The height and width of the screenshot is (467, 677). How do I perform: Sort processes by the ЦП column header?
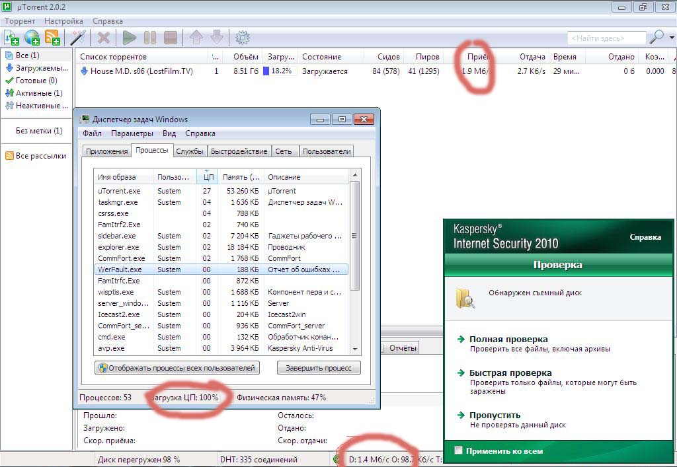pyautogui.click(x=208, y=177)
